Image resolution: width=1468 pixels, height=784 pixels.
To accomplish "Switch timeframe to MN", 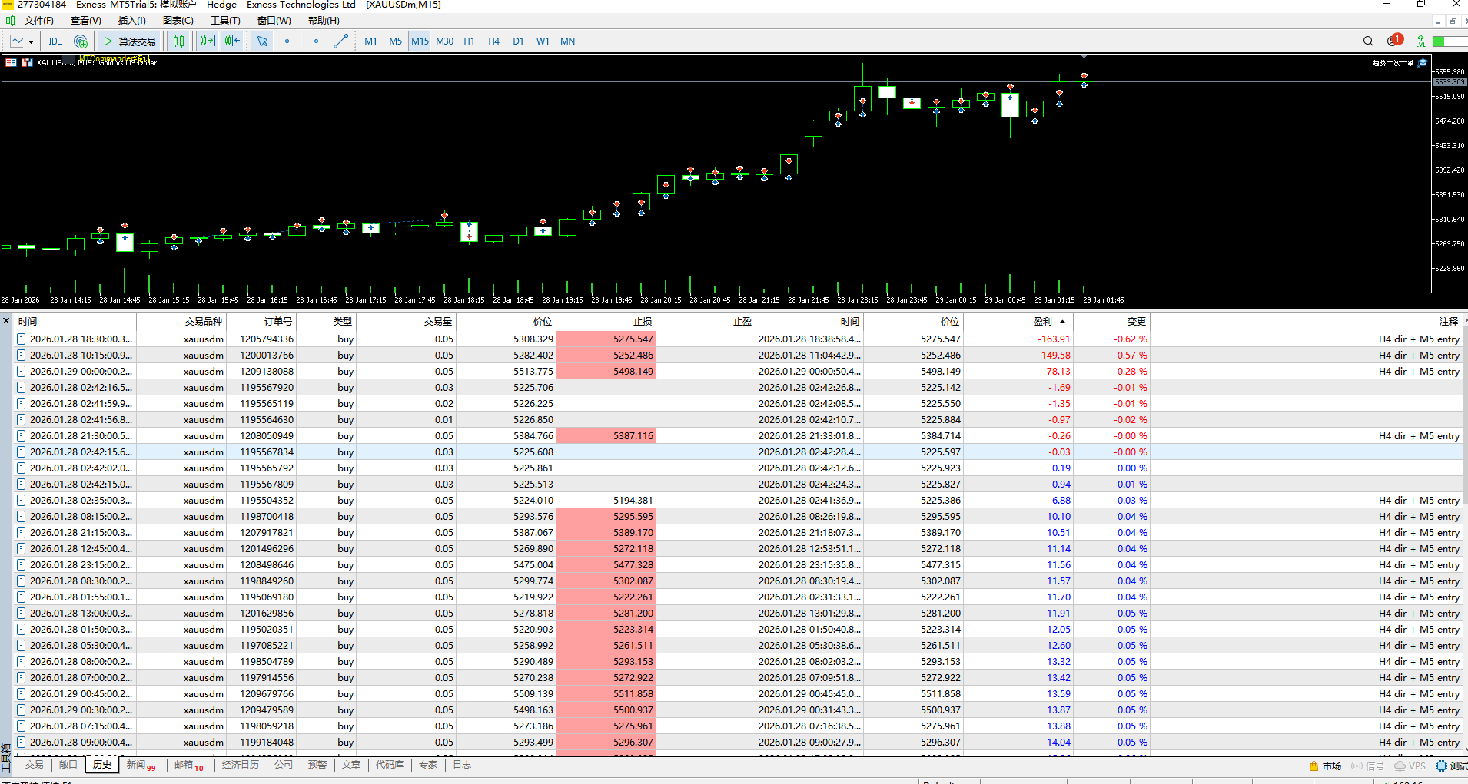I will tap(568, 41).
